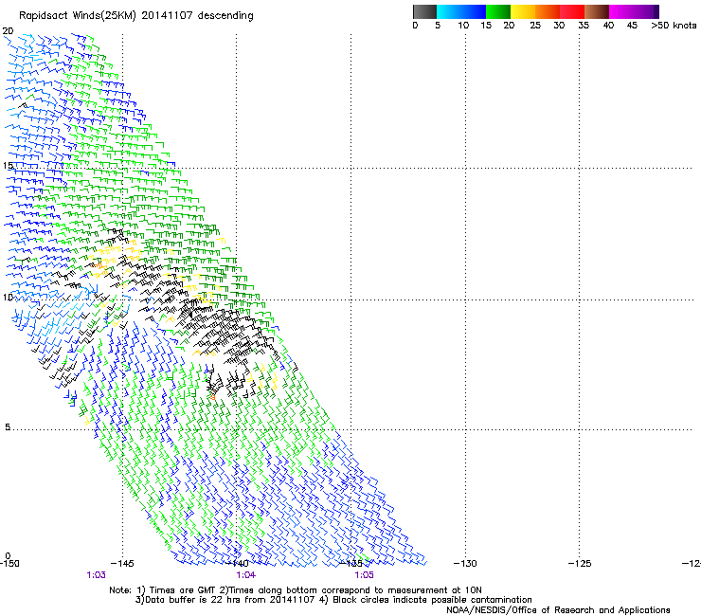Screen dimensions: 701x616
Task: Click the legend tick label "25"
Action: (535, 26)
